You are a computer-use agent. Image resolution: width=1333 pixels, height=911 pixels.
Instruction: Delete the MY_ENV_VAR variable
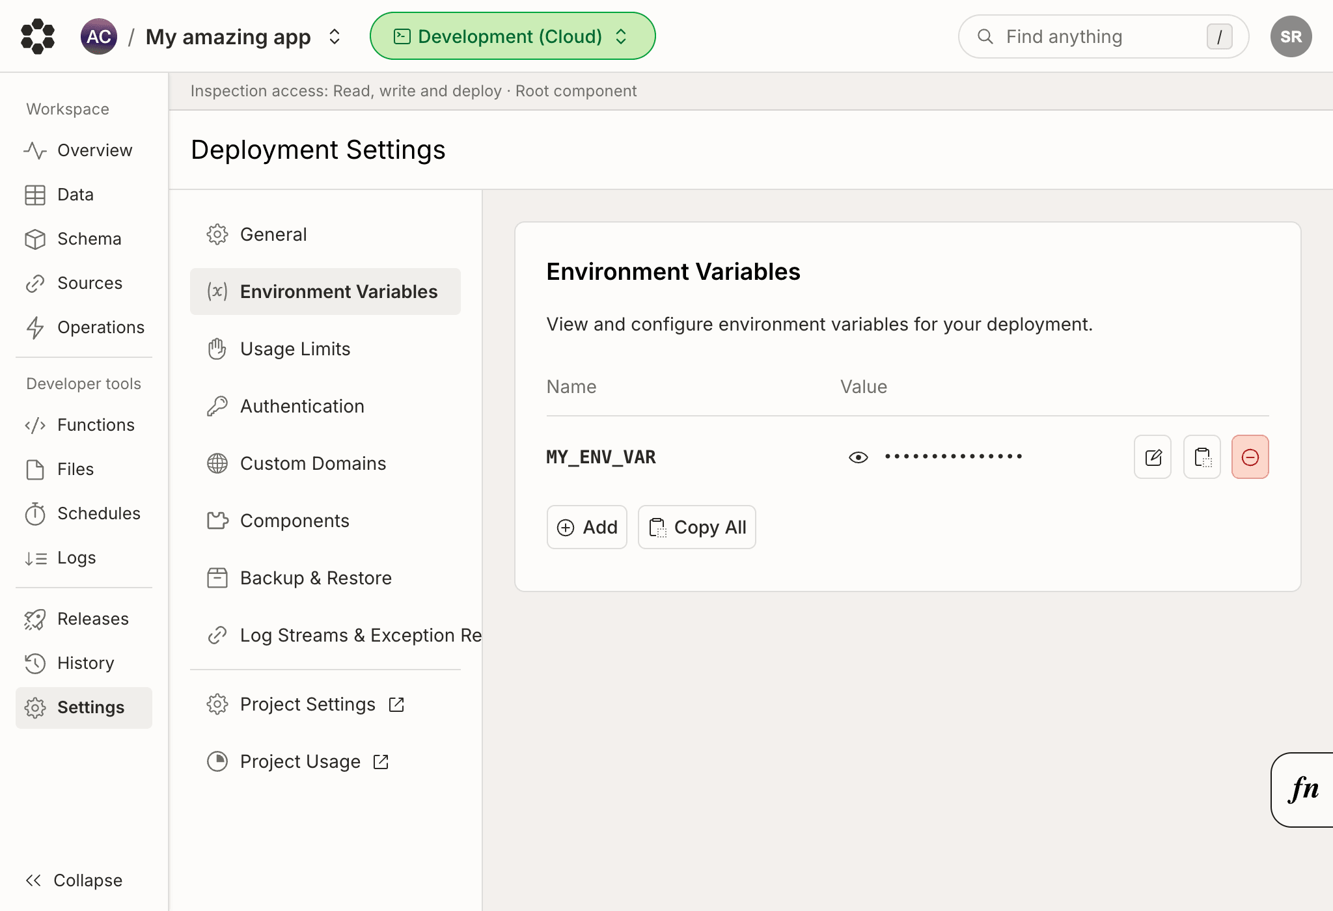pos(1250,457)
